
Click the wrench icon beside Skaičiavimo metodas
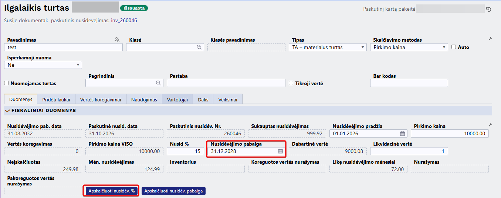pos(490,39)
